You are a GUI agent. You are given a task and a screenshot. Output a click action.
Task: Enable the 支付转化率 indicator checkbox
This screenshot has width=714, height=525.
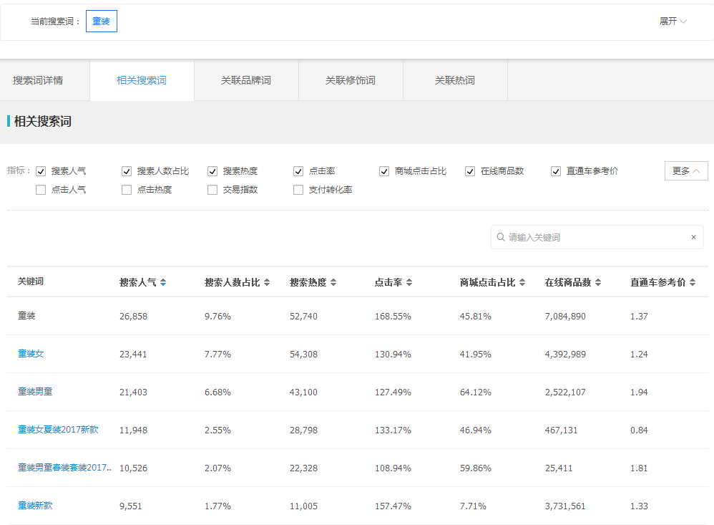click(298, 190)
